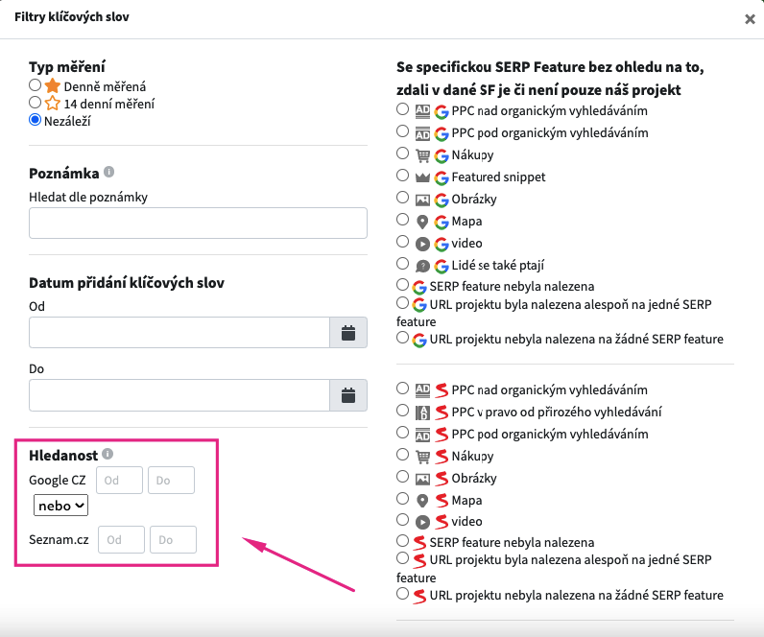The width and height of the screenshot is (764, 637).
Task: Click the info icon next to Poznámka
Action: point(109,172)
